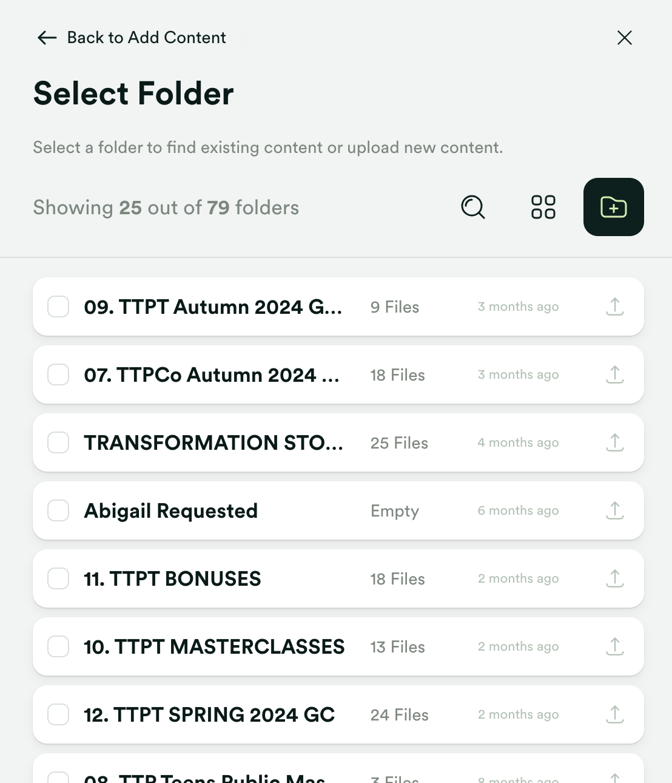The image size is (672, 783).
Task: Click upload icon for 11. TTPT BONUSES
Action: (614, 578)
